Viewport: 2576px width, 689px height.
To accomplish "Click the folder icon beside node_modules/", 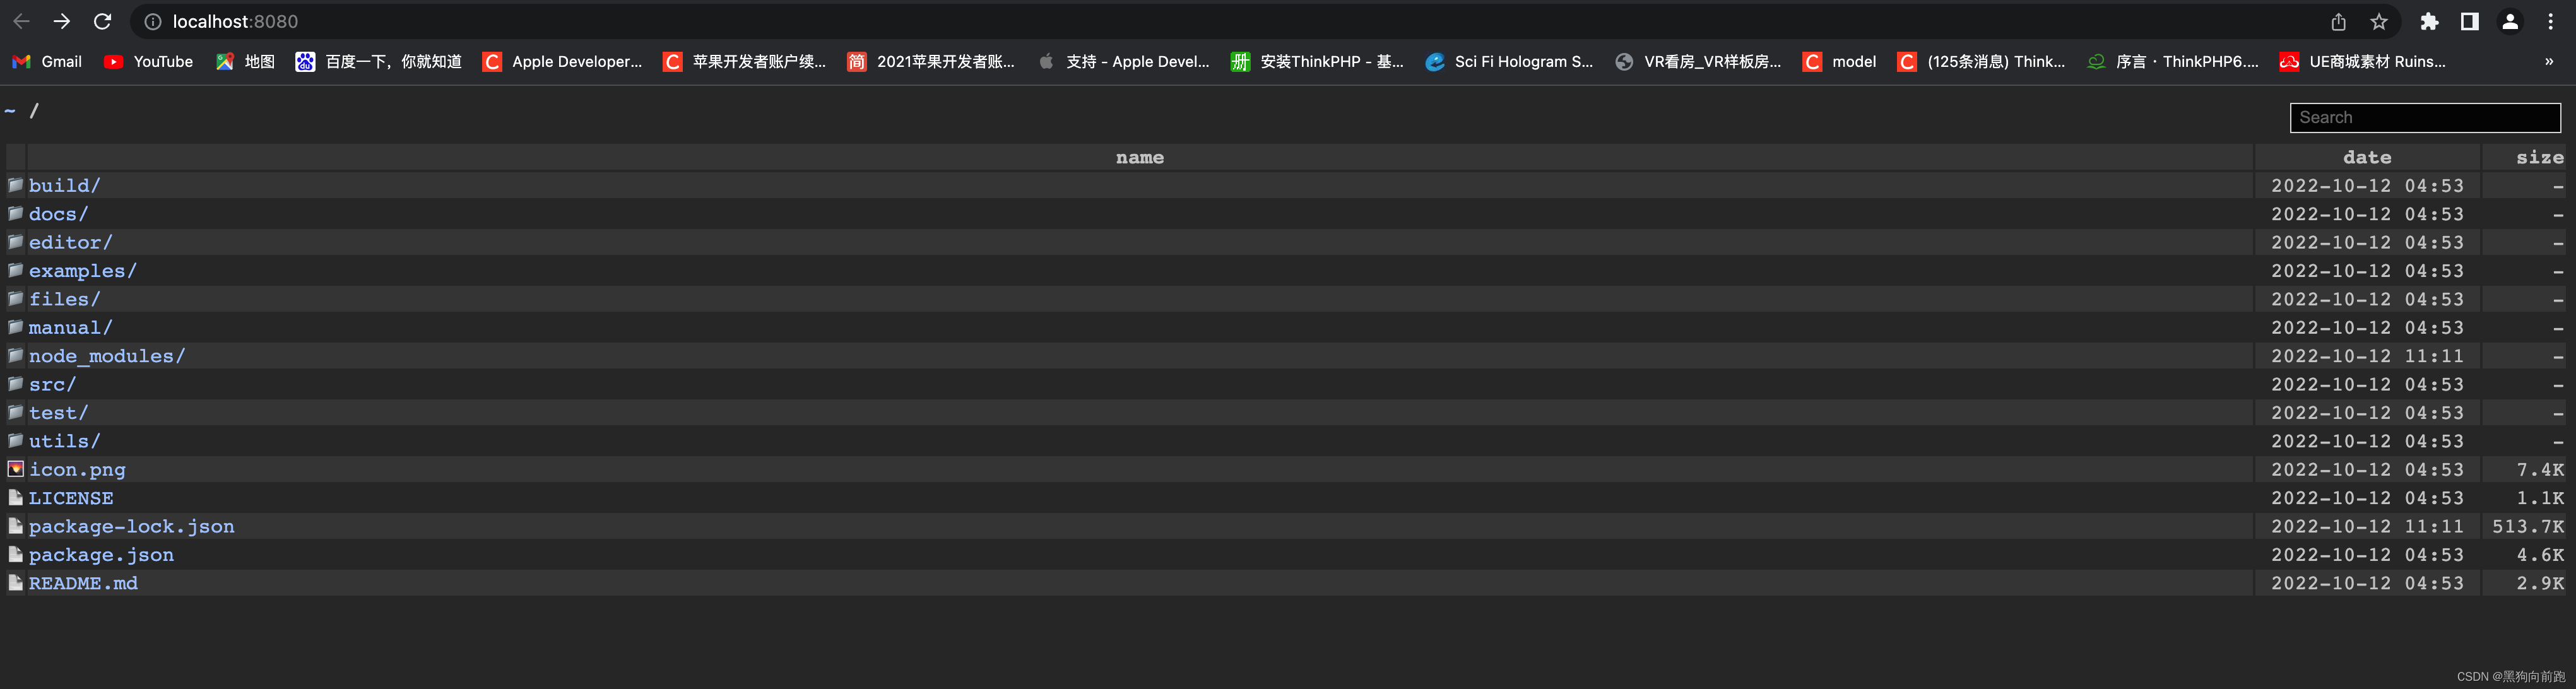I will [x=16, y=355].
